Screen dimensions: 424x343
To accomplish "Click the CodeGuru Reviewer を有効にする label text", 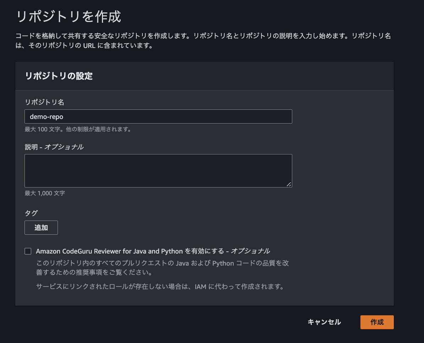I will point(130,251).
